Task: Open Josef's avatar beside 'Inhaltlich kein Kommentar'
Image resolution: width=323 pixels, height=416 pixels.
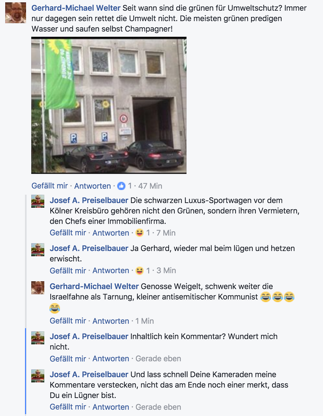Action: click(x=38, y=338)
